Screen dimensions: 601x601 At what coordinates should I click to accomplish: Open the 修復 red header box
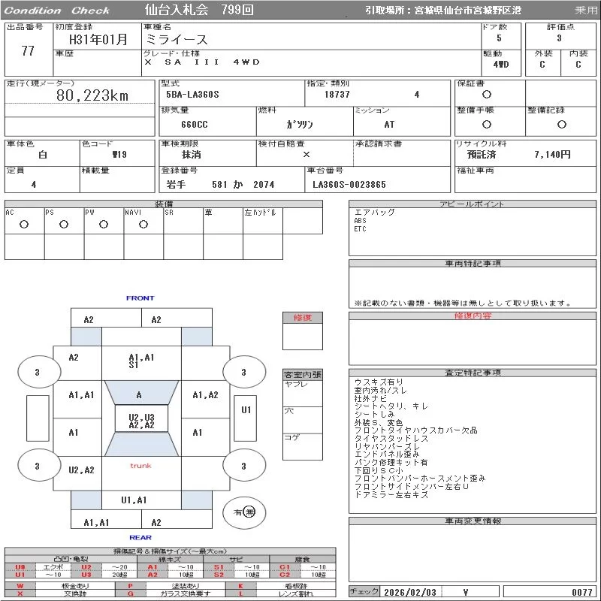coord(302,317)
